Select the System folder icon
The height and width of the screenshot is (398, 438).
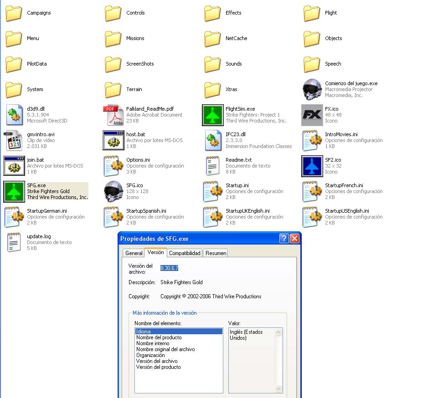(x=14, y=90)
